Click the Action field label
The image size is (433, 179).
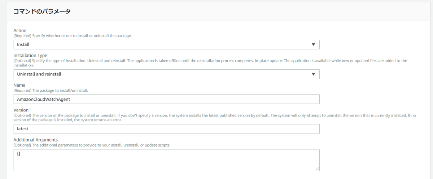20,31
